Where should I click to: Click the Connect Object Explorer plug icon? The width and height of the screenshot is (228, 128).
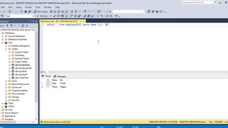coord(7,26)
